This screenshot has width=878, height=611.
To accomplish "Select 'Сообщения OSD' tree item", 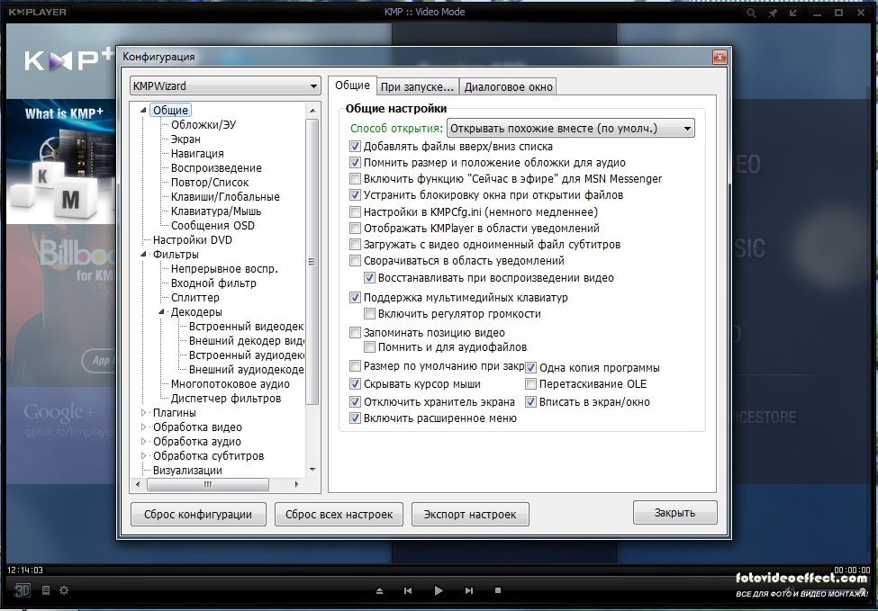I will pos(213,226).
